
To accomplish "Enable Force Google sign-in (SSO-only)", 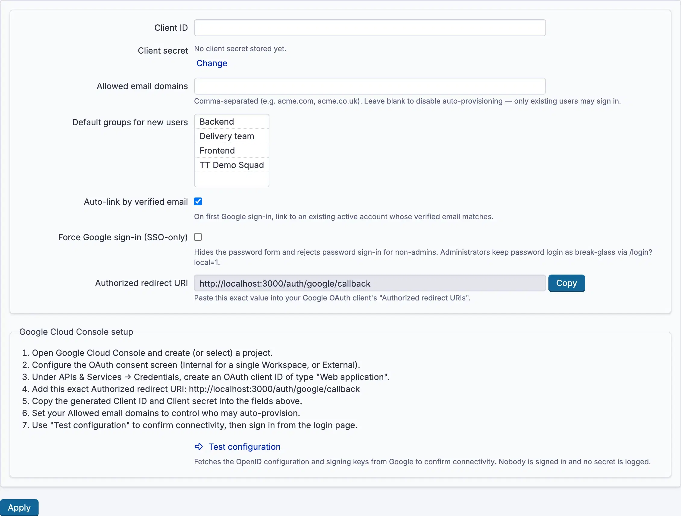I will click(198, 237).
